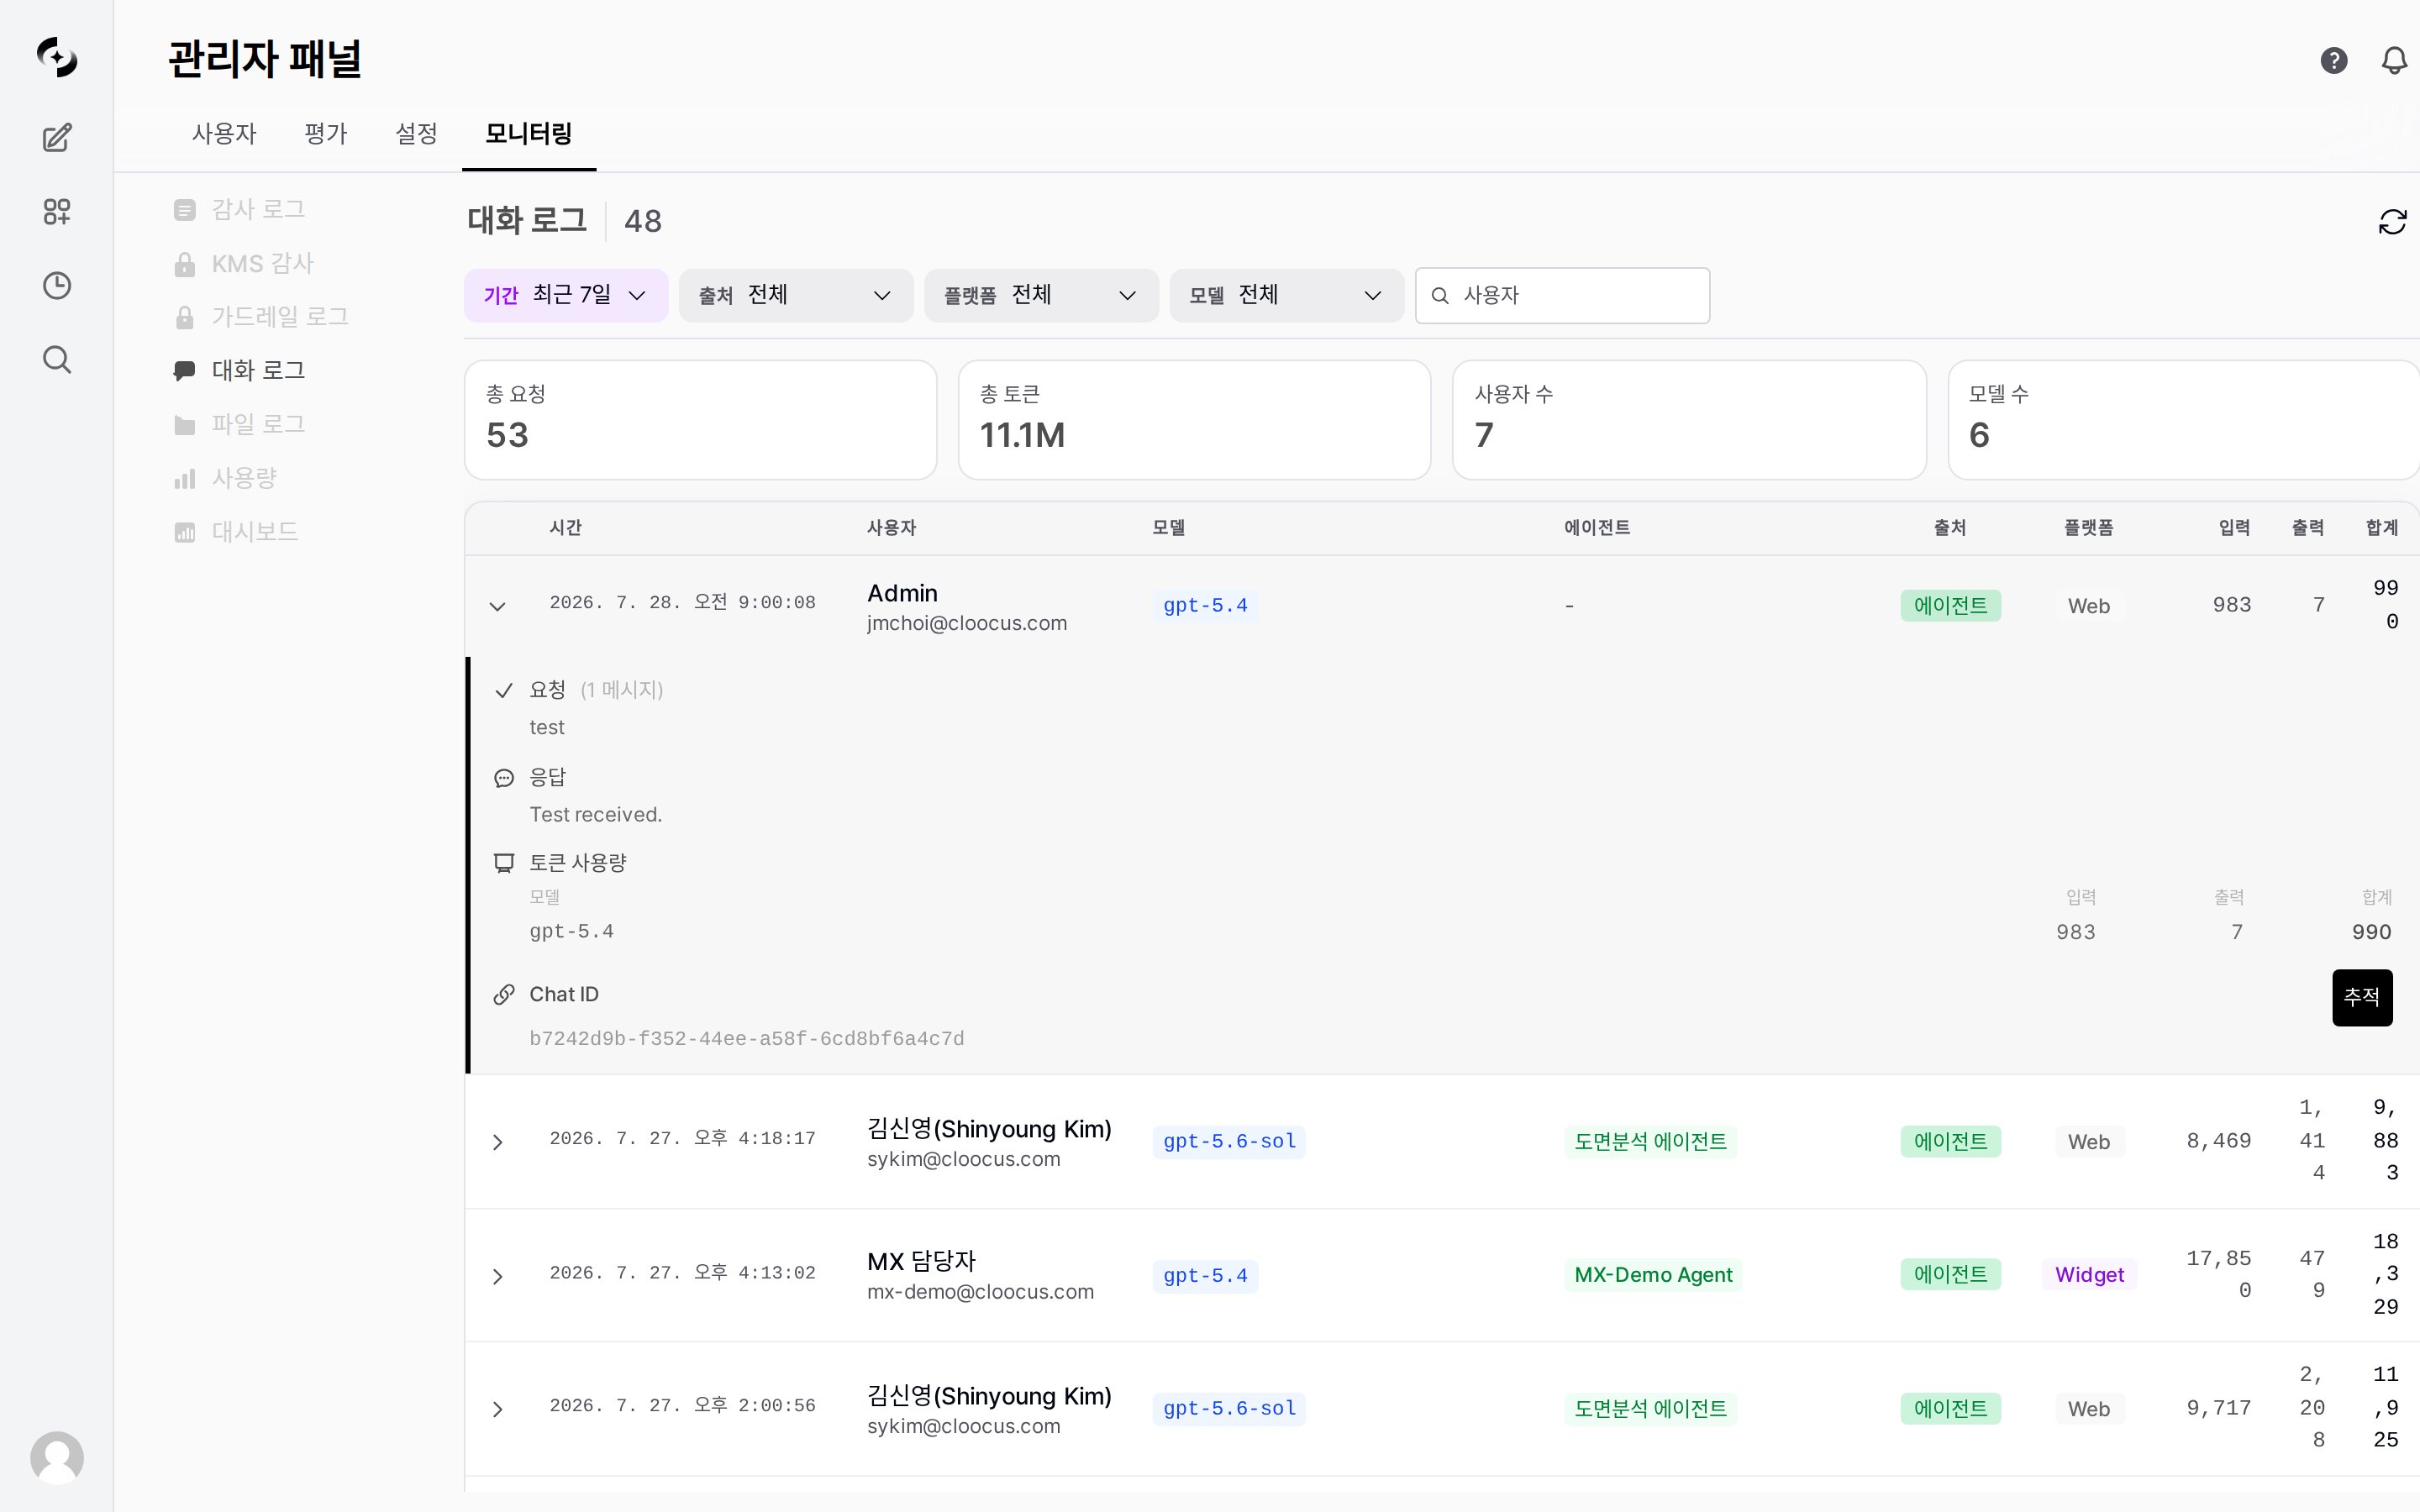This screenshot has width=2420, height=1512.
Task: Click the 사용자 search input field
Action: [x=1562, y=295]
